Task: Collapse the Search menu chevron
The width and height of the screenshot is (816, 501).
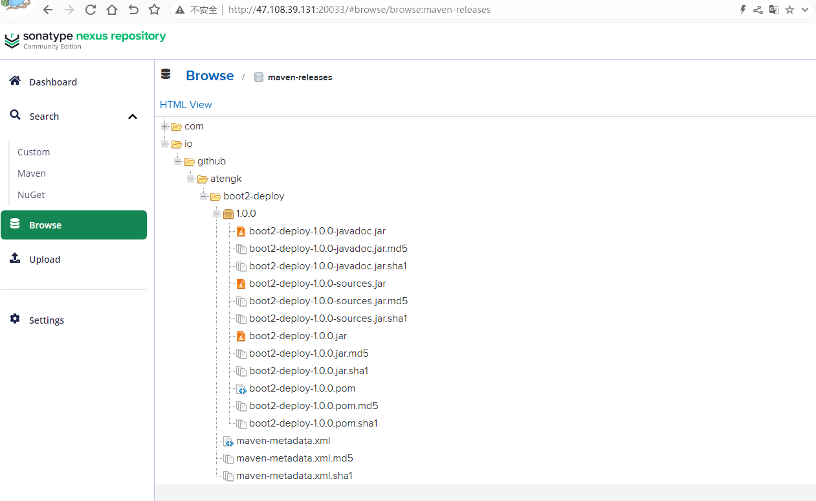Action: 133,117
